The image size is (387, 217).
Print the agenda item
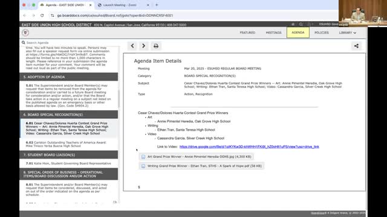pos(156,46)
